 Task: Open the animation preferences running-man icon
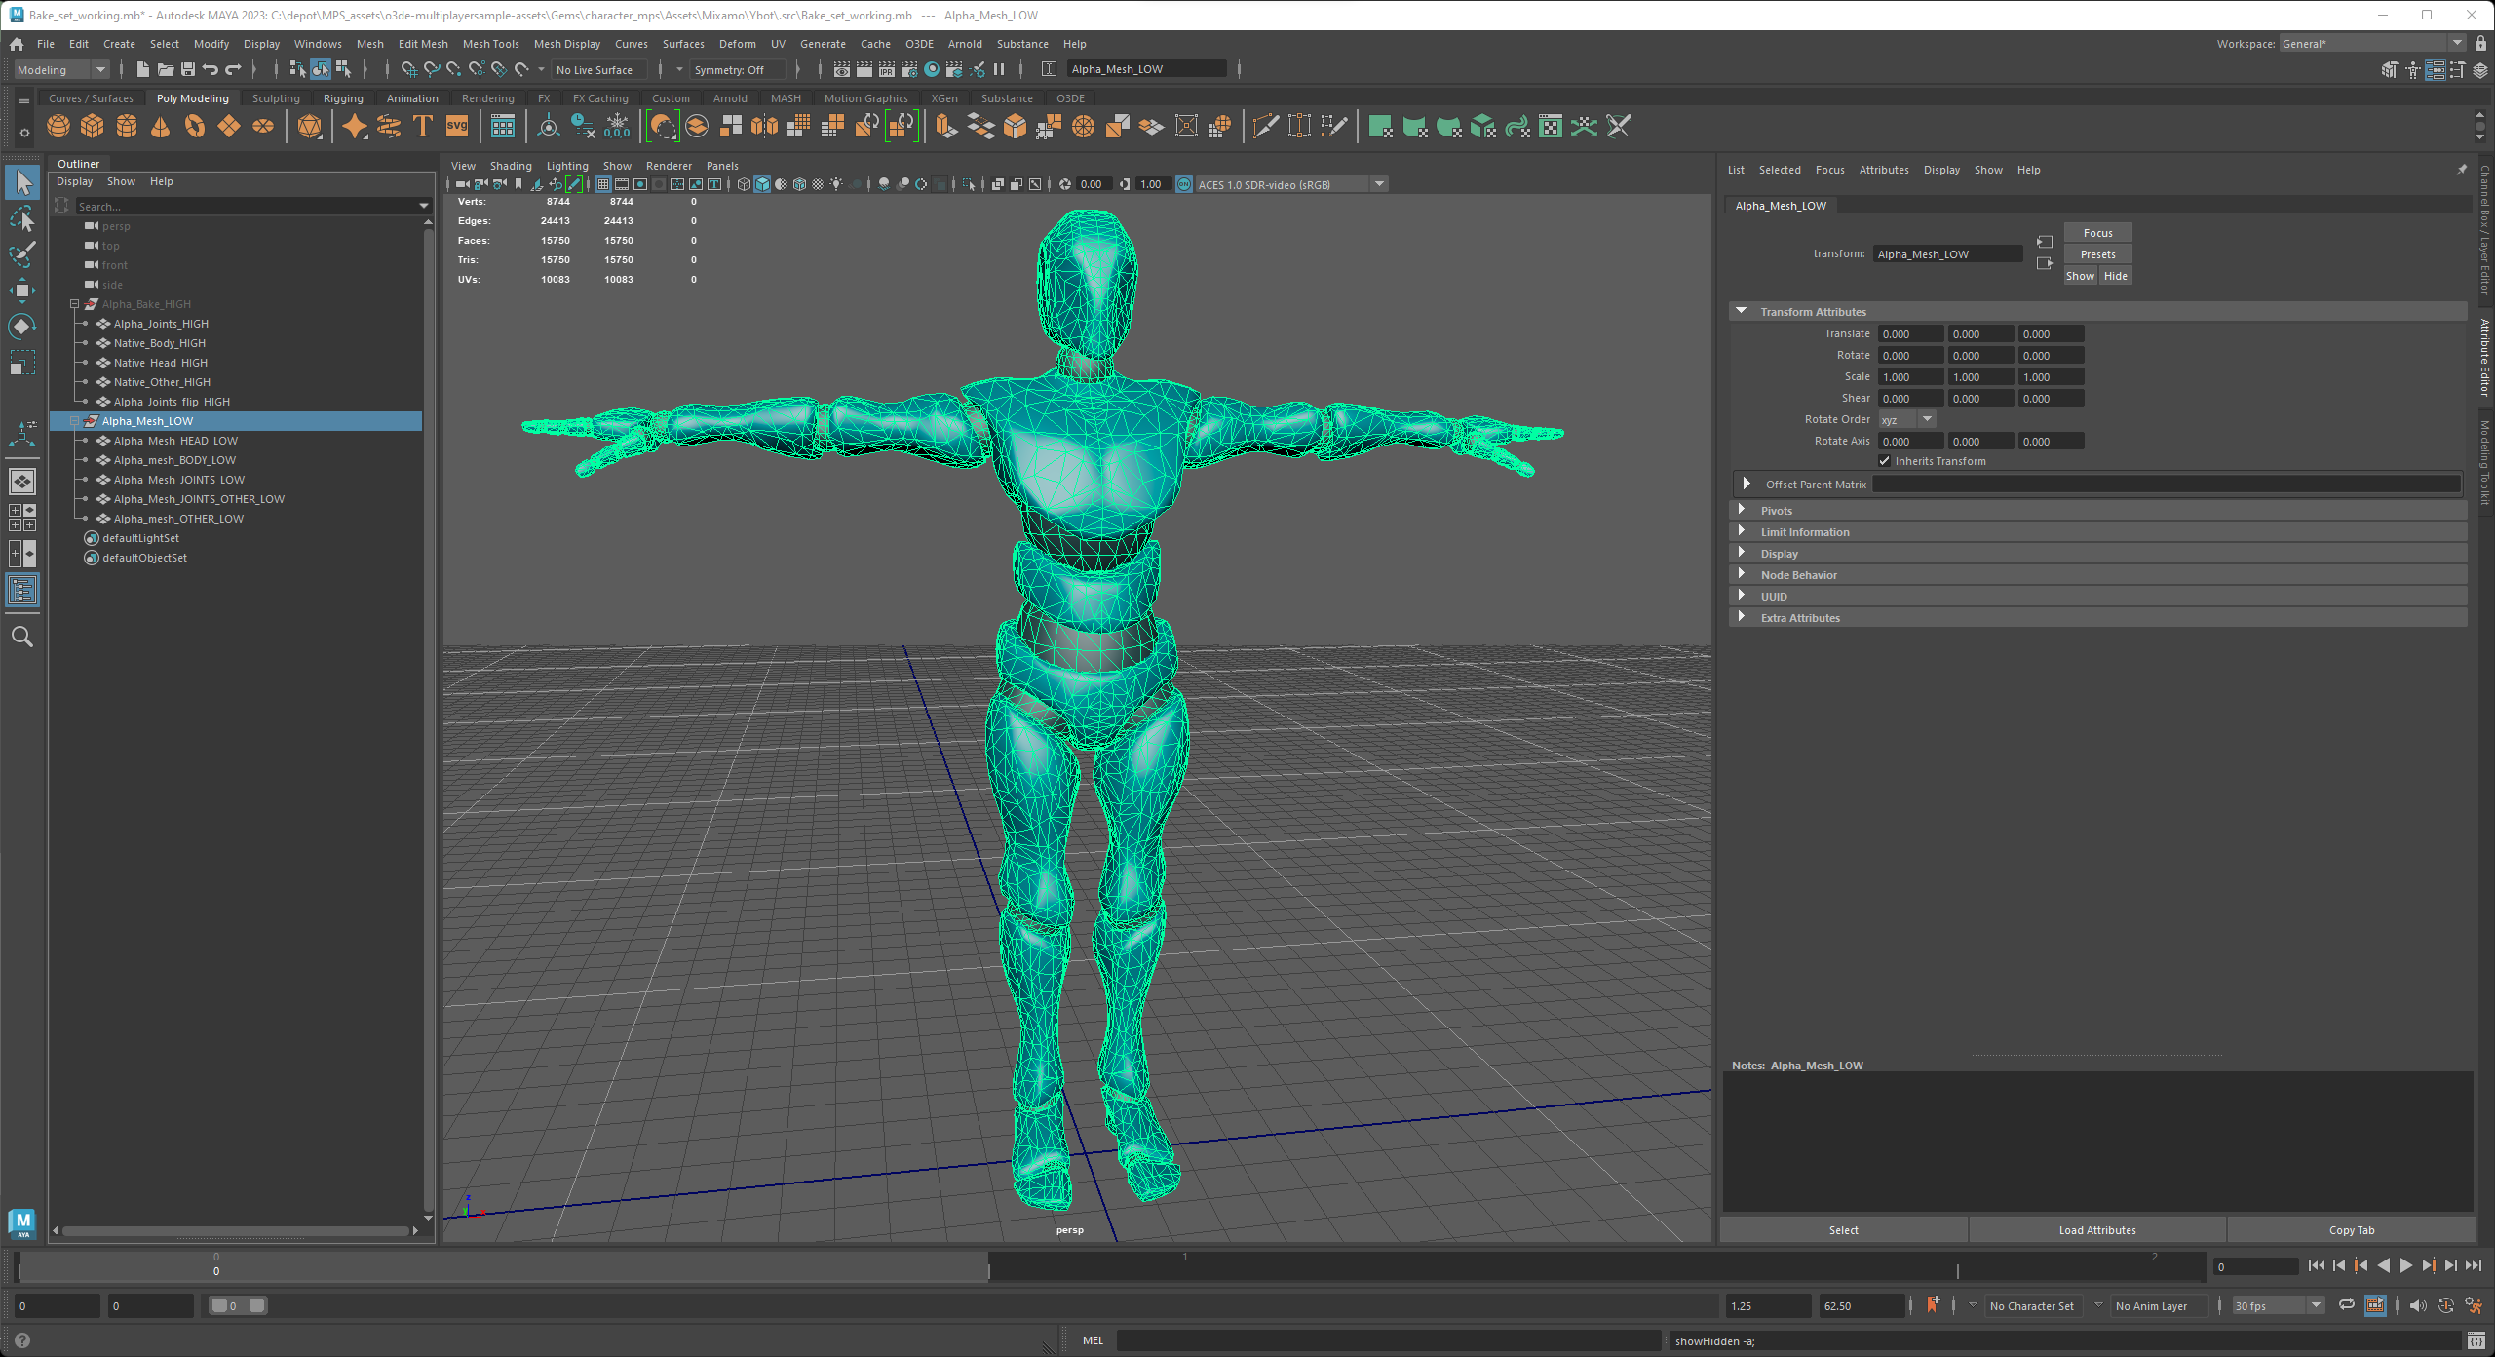tap(2474, 1305)
